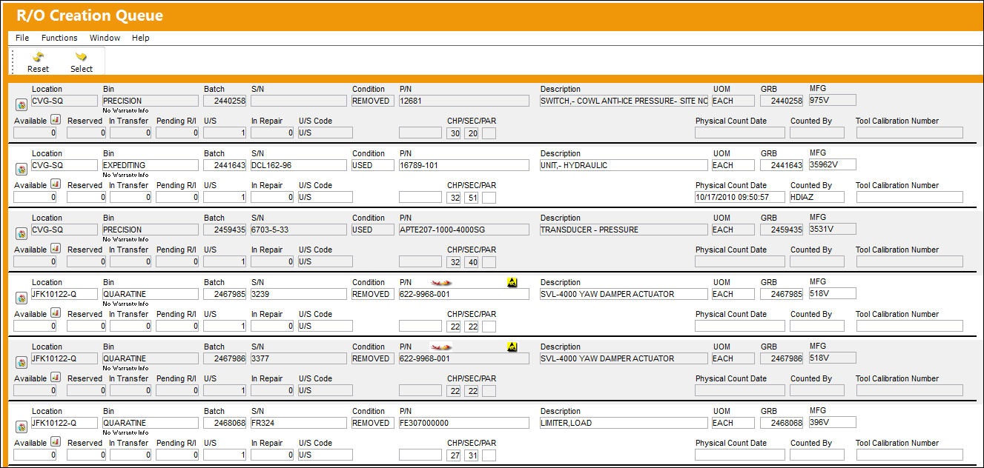Open the row icon for batch 2467985
This screenshot has height=468, width=984.
point(21,298)
